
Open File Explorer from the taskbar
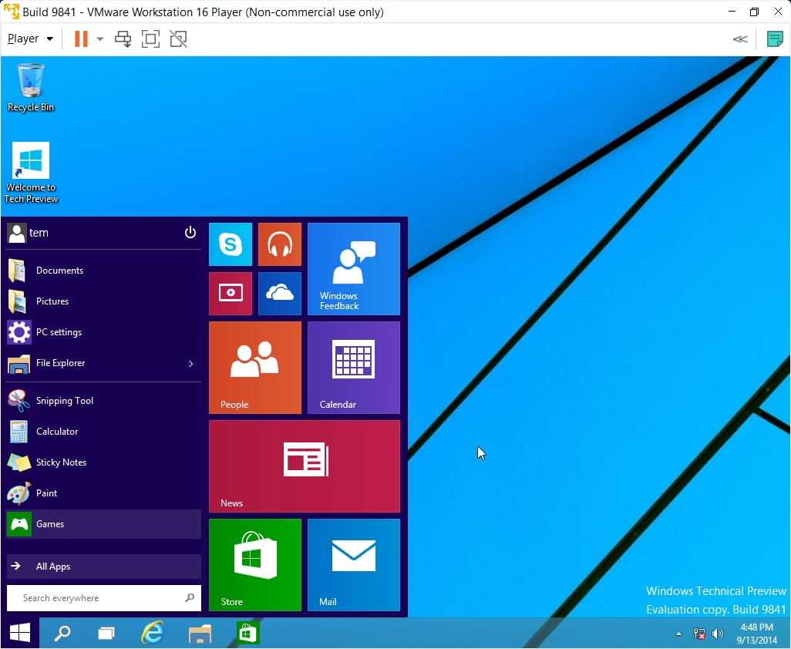coord(200,633)
